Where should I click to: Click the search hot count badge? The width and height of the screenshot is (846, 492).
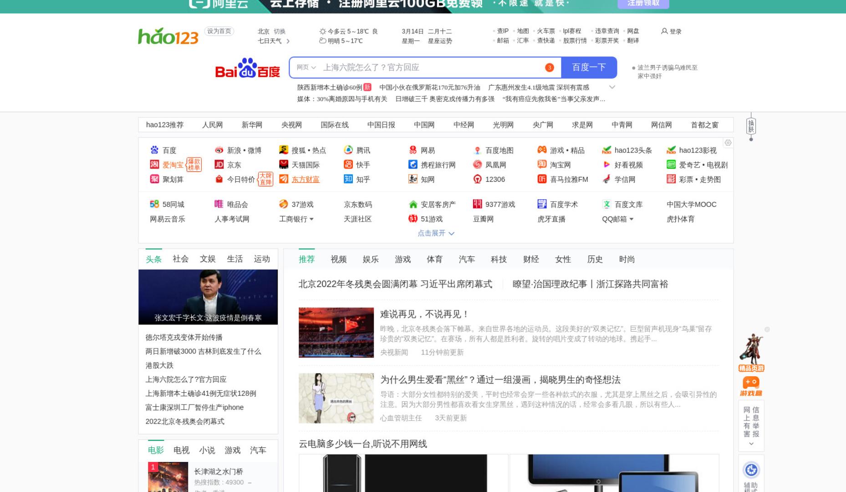[550, 67]
